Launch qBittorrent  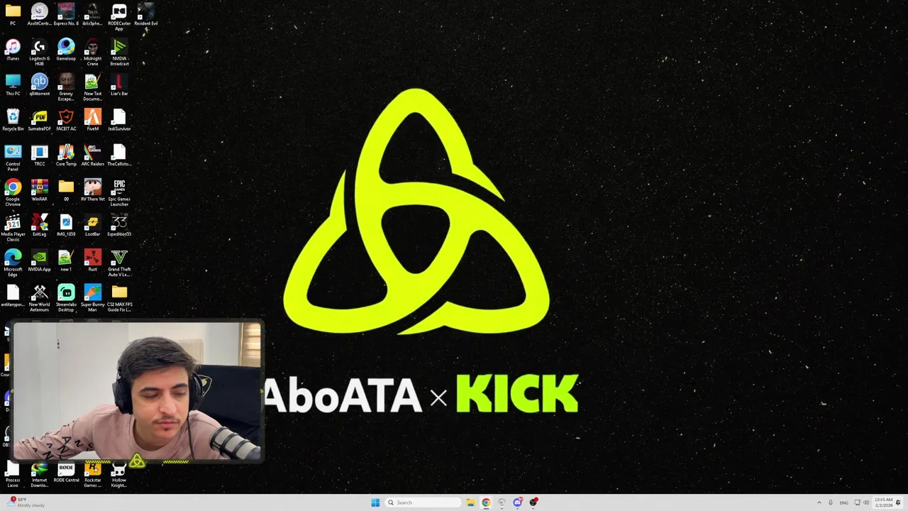40,85
